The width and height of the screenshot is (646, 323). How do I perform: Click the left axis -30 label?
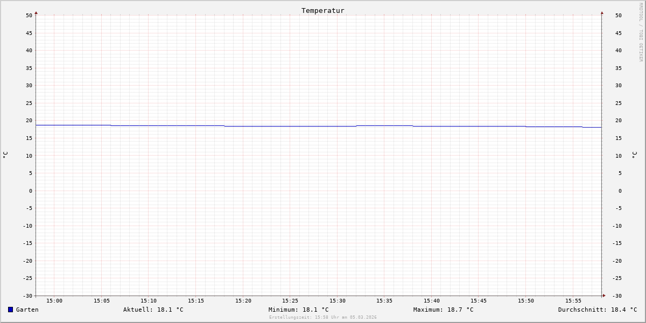coord(27,296)
